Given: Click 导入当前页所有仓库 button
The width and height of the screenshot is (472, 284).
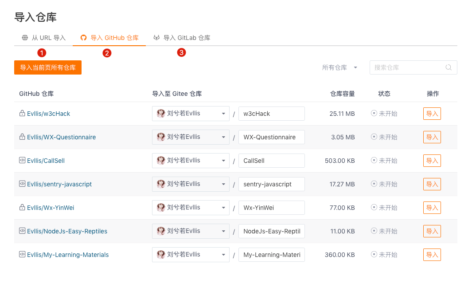Looking at the screenshot, I should pyautogui.click(x=48, y=67).
